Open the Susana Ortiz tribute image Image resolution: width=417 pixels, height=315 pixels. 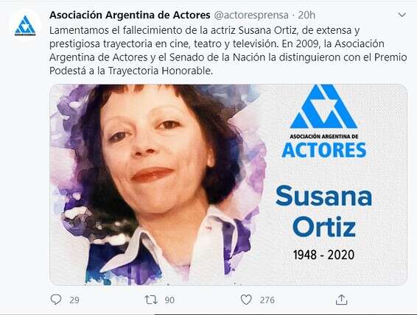[x=228, y=185]
